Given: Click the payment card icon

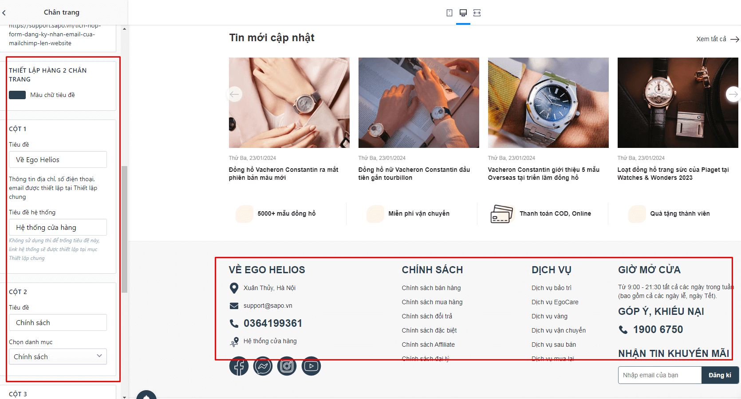Looking at the screenshot, I should coord(501,214).
